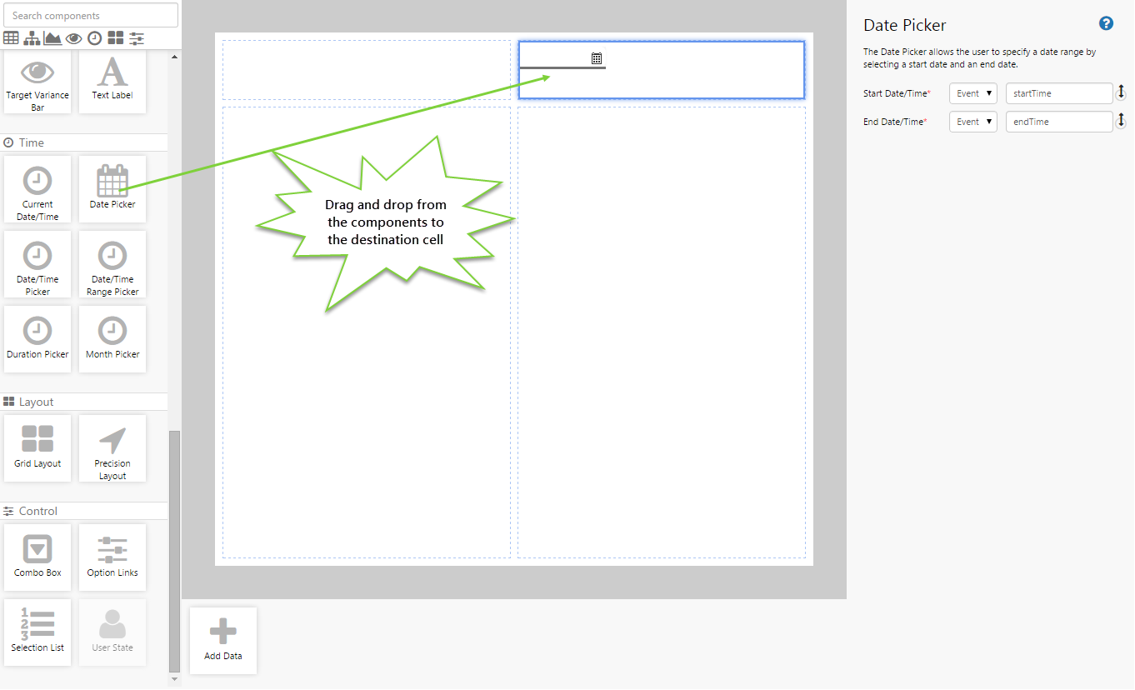Open End Date/Time Event dropdown

click(x=972, y=122)
